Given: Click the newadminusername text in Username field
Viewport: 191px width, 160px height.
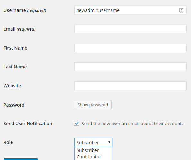Looking at the screenshot, I should pyautogui.click(x=98, y=10).
